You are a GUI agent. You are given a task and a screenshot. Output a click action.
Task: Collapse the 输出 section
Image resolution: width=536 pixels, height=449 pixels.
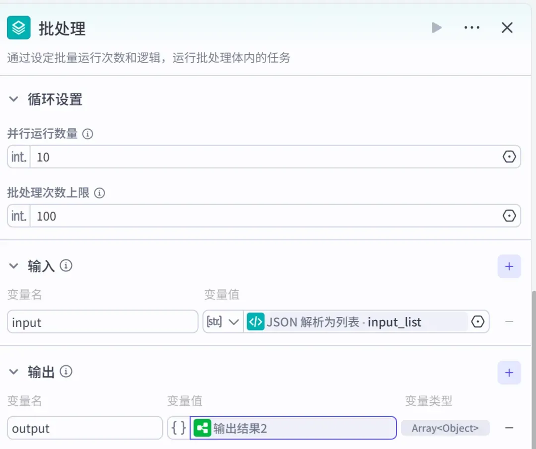[x=14, y=372]
